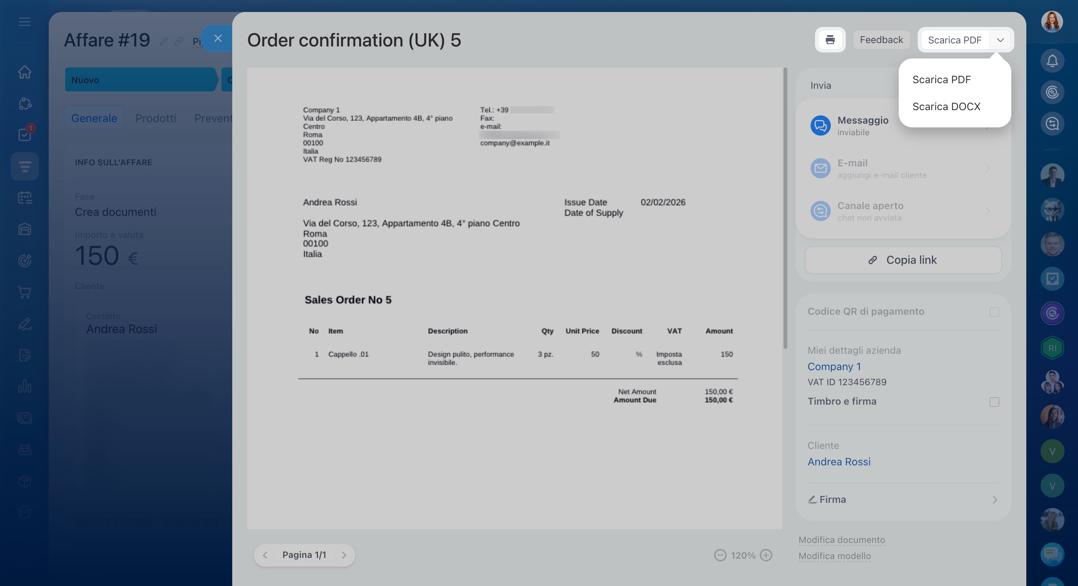Open the home icon in sidebar
1078x586 pixels.
(x=25, y=72)
